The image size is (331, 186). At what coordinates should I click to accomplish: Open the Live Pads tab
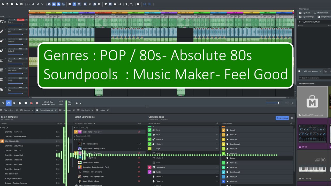point(85,110)
